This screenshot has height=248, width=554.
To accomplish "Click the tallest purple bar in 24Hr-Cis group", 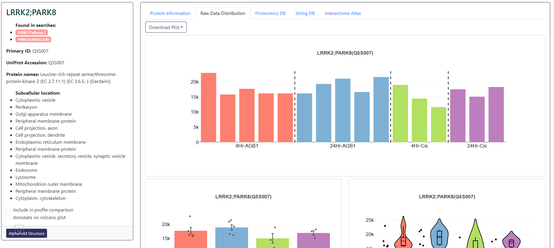I will (x=496, y=115).
